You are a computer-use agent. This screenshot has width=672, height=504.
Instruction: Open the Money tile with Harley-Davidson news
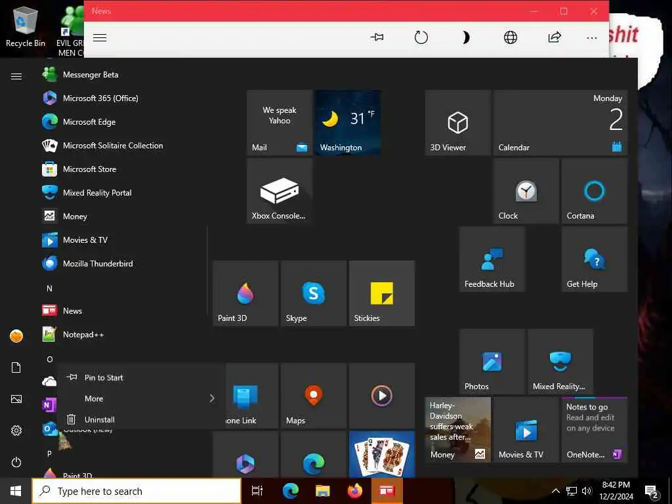click(x=457, y=430)
